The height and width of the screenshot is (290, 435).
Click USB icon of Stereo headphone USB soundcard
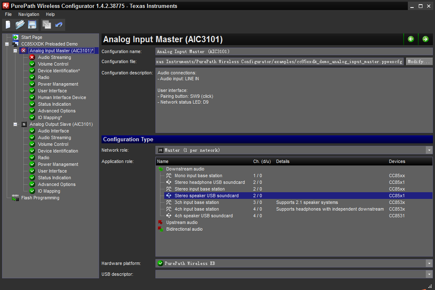(x=169, y=182)
